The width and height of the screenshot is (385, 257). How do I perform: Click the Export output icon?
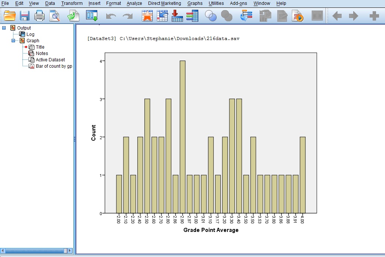[x=73, y=16]
